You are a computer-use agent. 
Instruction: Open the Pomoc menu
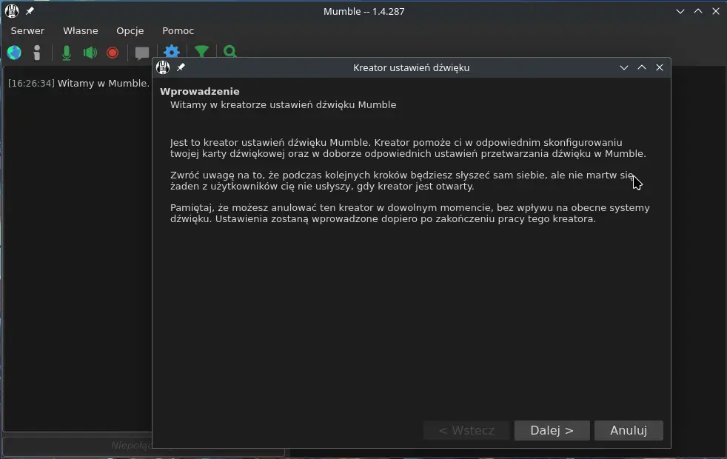pyautogui.click(x=178, y=30)
